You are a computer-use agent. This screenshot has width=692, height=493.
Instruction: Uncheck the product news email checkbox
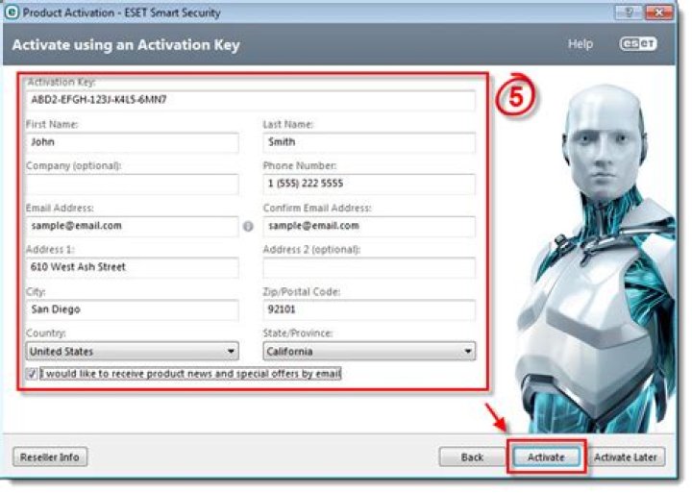pos(32,374)
